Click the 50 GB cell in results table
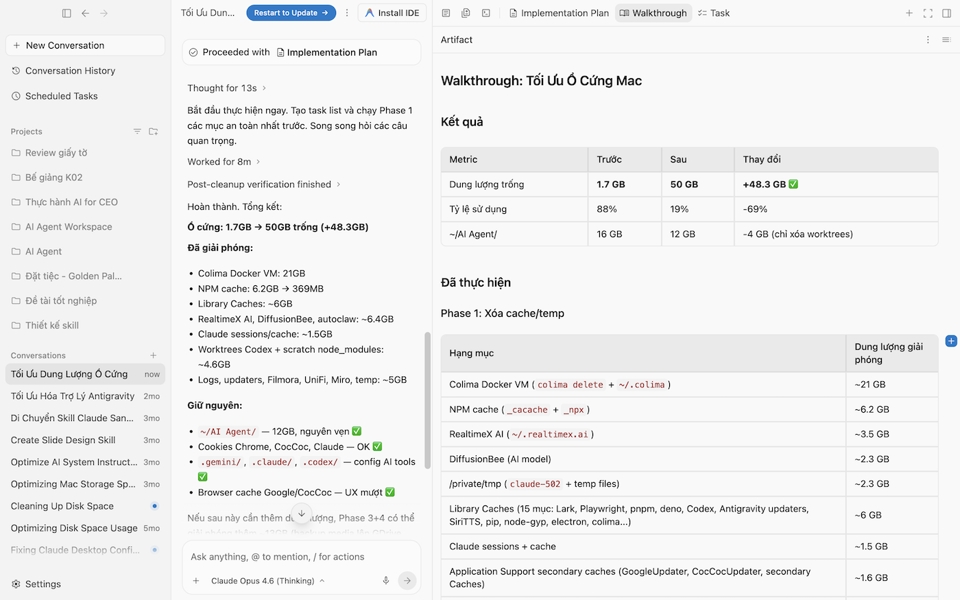960x600 pixels. (698, 184)
